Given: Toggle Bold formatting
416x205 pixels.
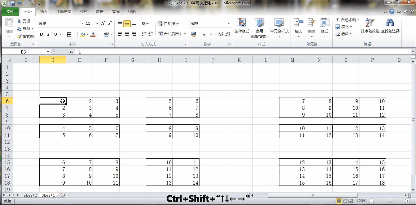Looking at the screenshot, I should (x=41, y=34).
